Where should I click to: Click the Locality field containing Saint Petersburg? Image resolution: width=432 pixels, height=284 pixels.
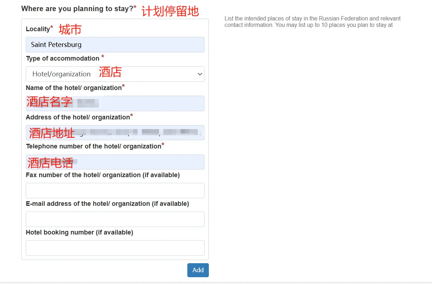pyautogui.click(x=115, y=45)
